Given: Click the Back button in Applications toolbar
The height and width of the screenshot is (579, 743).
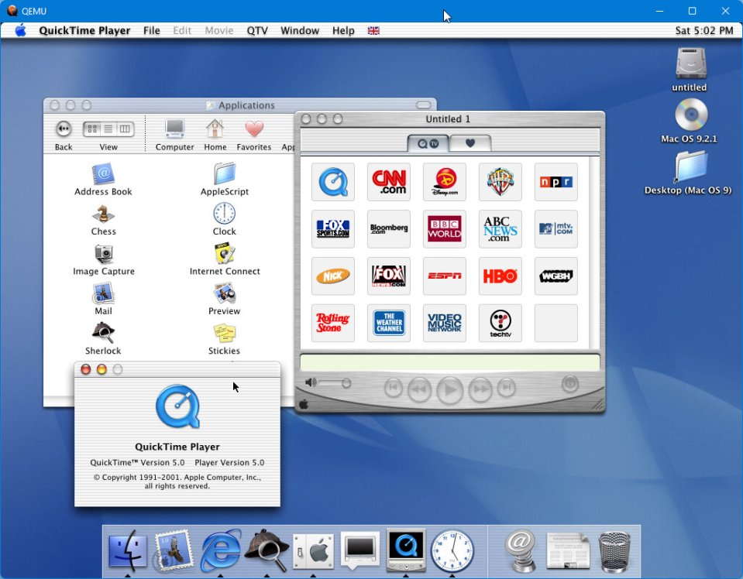Looking at the screenshot, I should click(x=64, y=128).
